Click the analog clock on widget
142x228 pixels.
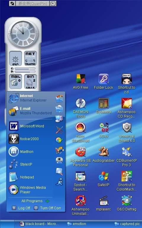(x=23, y=34)
